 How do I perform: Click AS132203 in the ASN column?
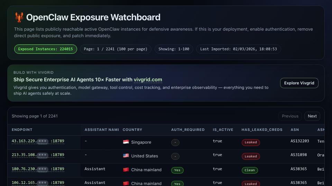click(299, 141)
